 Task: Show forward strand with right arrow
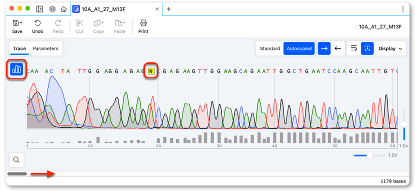324,48
